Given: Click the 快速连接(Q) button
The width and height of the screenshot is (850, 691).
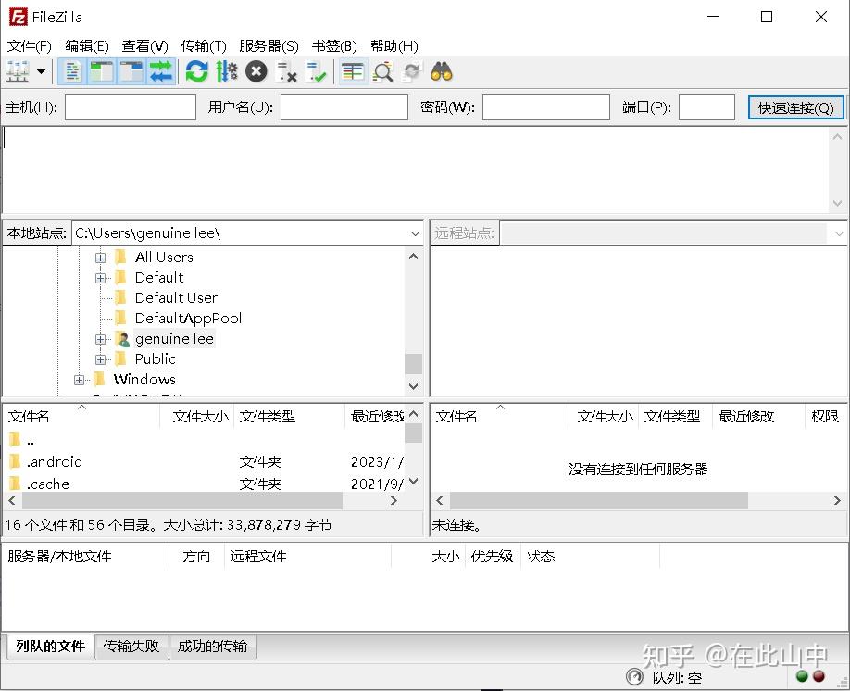Looking at the screenshot, I should [795, 108].
